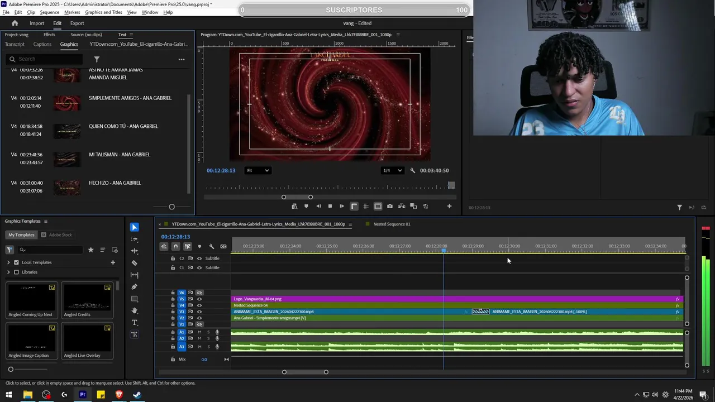
Task: Open Text panel more options ellipsis
Action: 181,59
